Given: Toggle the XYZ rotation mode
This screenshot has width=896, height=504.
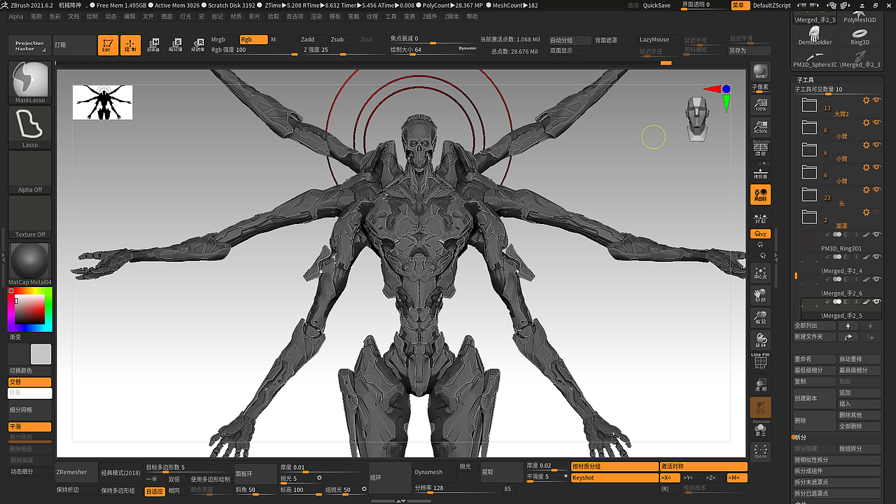Looking at the screenshot, I should click(760, 234).
